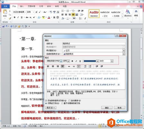
Task: Select the No Spacing quick style
Action: pos(116,13)
